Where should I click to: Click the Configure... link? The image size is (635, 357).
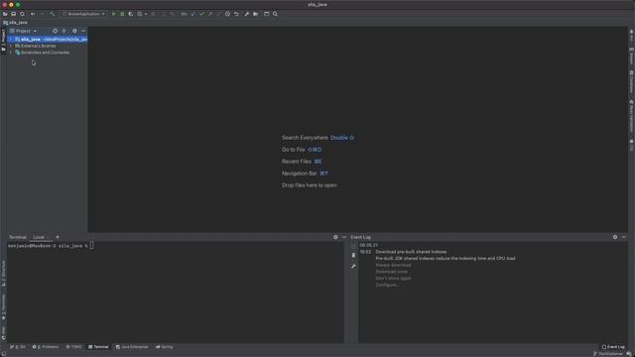pyautogui.click(x=387, y=285)
